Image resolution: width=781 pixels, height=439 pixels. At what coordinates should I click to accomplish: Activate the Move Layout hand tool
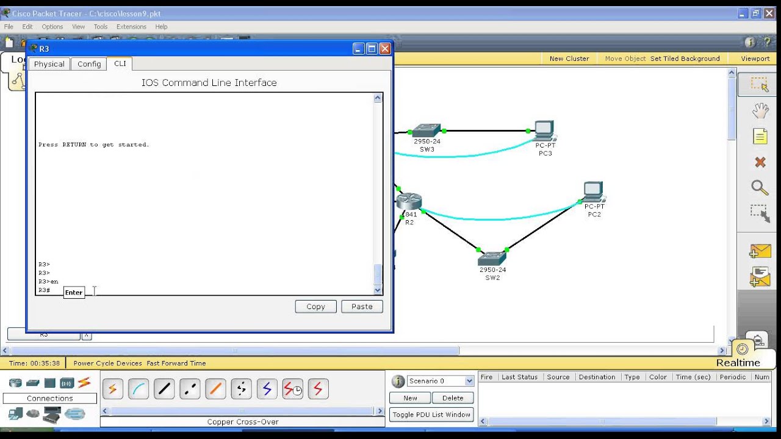click(760, 111)
